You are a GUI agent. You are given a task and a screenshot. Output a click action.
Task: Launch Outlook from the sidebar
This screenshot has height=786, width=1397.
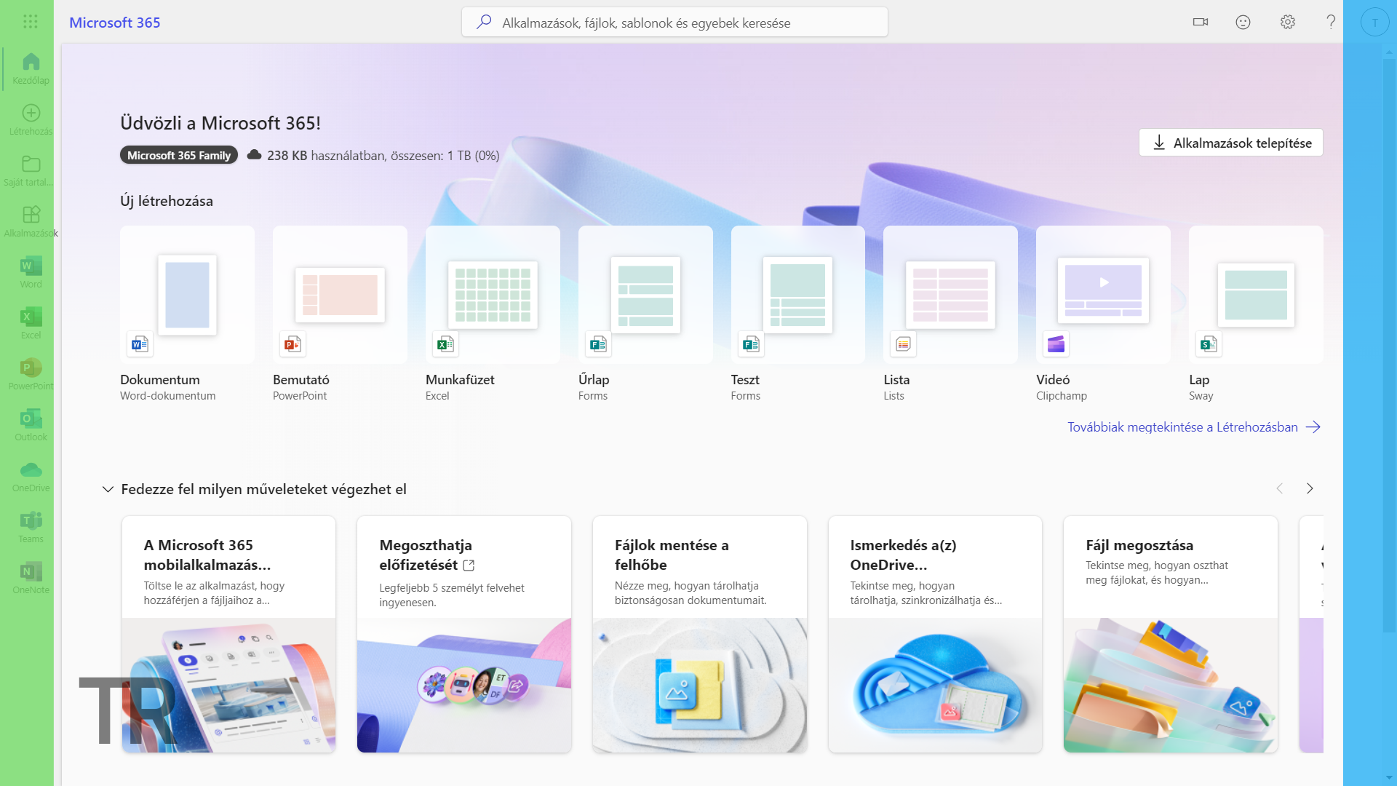click(31, 426)
